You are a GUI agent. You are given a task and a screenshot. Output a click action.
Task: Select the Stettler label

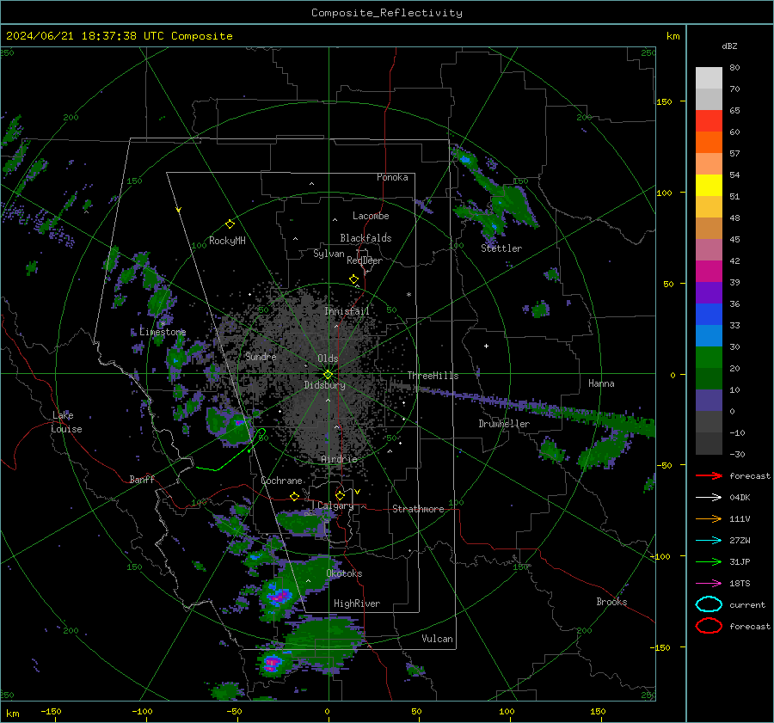[501, 248]
